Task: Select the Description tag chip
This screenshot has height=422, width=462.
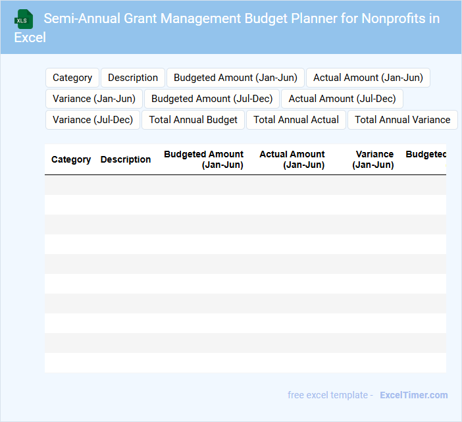Action: [x=133, y=78]
